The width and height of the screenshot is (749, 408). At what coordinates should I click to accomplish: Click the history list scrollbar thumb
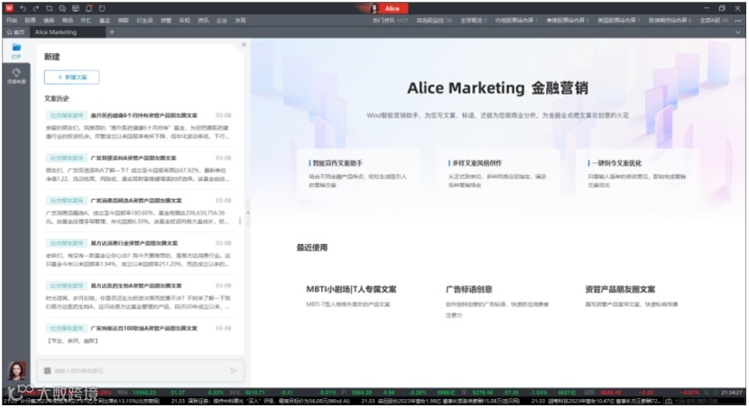coord(240,221)
